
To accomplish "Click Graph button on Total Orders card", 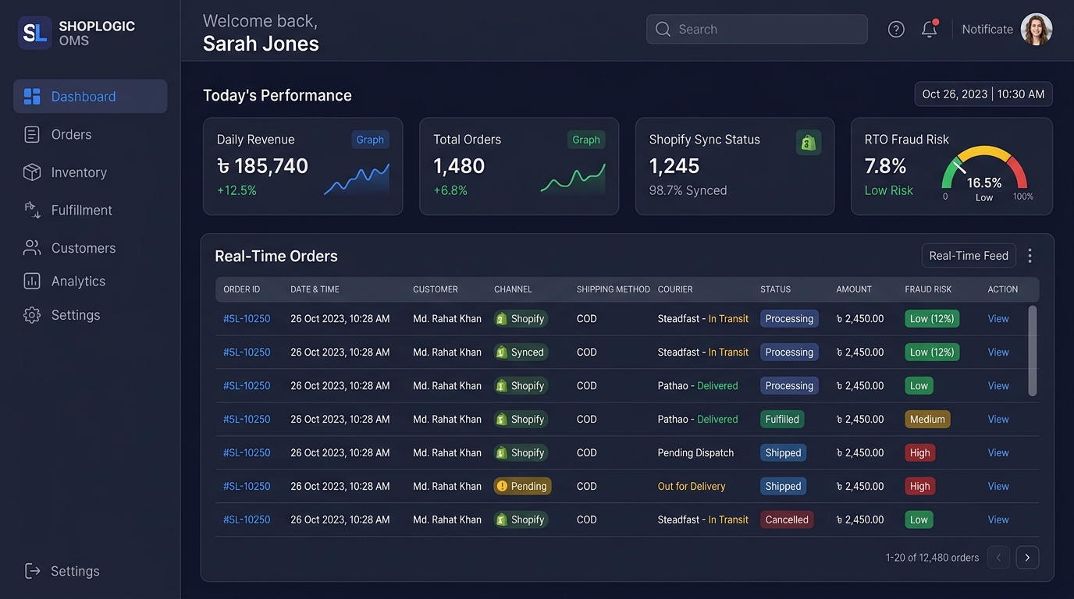I will [586, 140].
